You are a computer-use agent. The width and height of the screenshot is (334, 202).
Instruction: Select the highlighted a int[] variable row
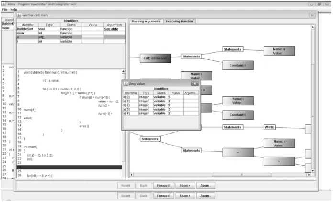coord(71,37)
